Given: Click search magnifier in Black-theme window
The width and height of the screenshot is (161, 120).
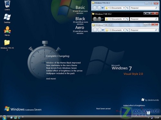Looking at the screenshot, I should coord(156,19).
